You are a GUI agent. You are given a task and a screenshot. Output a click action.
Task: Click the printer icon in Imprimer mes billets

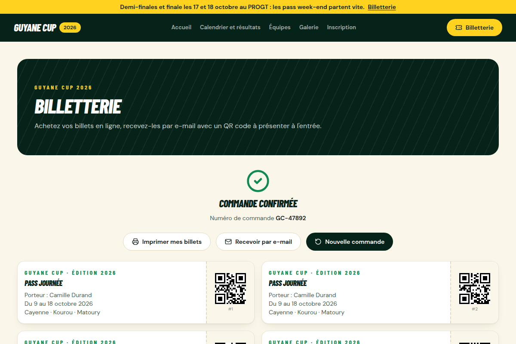(x=135, y=242)
